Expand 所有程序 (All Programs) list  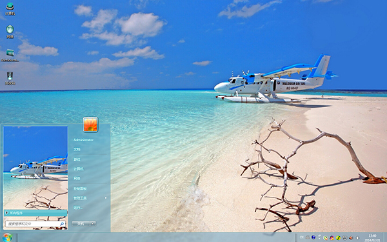35,213
